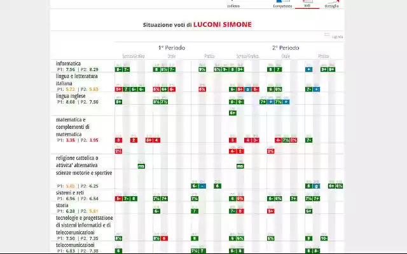The image size is (407, 254).
Task: Open the blue 'a' mark in italiana
Action: [248, 90]
